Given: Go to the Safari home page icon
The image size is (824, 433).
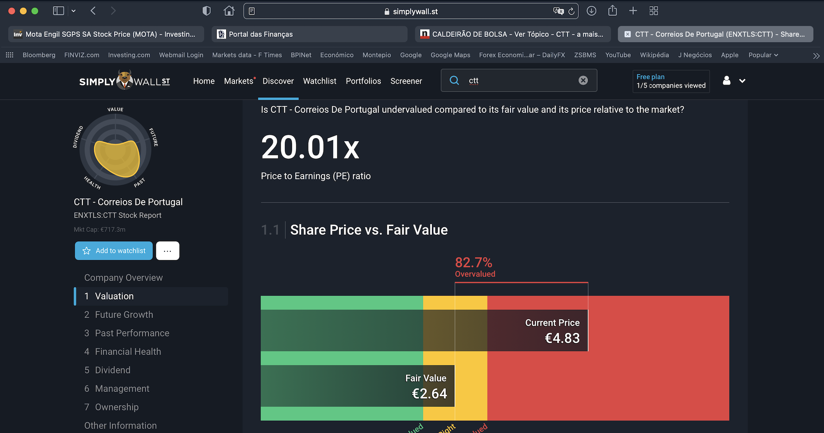Looking at the screenshot, I should 229,11.
